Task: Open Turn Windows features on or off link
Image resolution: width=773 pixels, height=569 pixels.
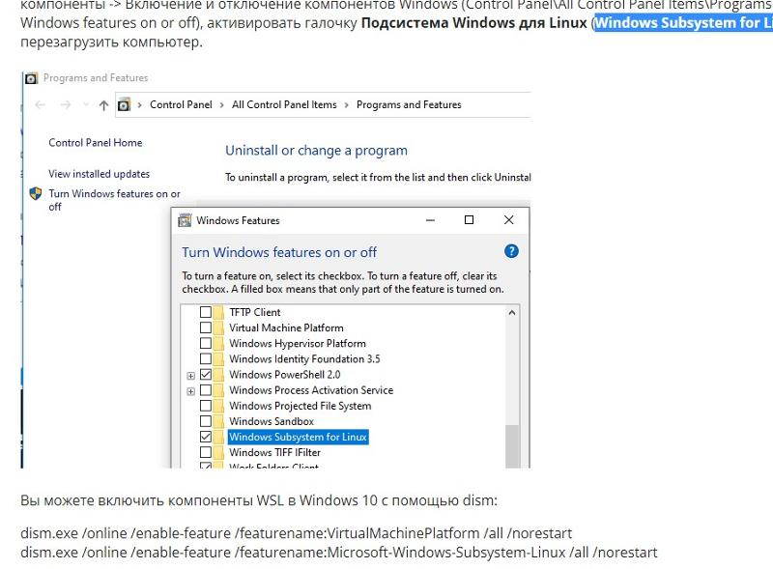Action: click(114, 200)
